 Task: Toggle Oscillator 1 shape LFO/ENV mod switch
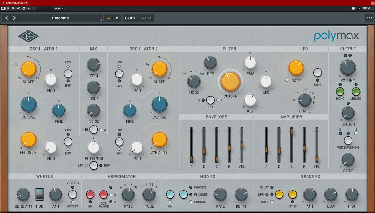(68, 74)
